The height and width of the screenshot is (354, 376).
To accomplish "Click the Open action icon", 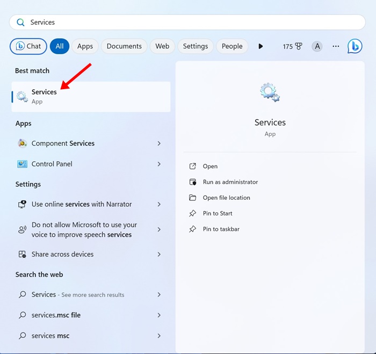I will 192,166.
